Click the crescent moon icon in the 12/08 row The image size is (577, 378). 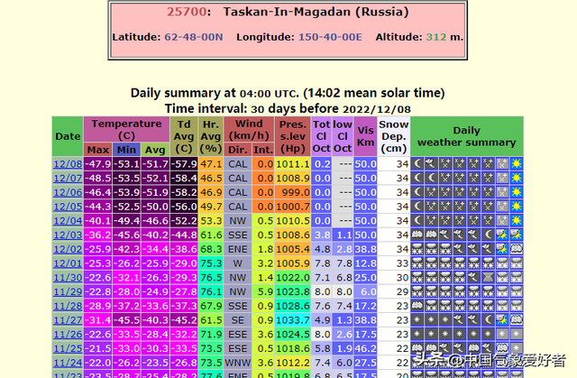click(417, 164)
